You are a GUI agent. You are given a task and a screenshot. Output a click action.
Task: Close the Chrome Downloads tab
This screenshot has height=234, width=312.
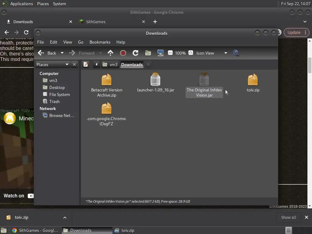pyautogui.click(x=71, y=22)
